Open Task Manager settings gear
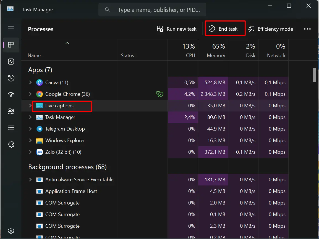The height and width of the screenshot is (239, 319). click(11, 231)
